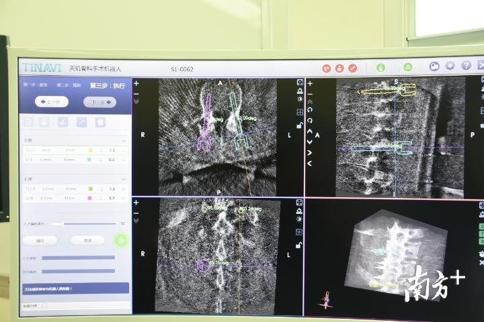Viewport: 484px width, 322px height.
Task: Toggle the lock icon in axial view
Action: [299, 125]
